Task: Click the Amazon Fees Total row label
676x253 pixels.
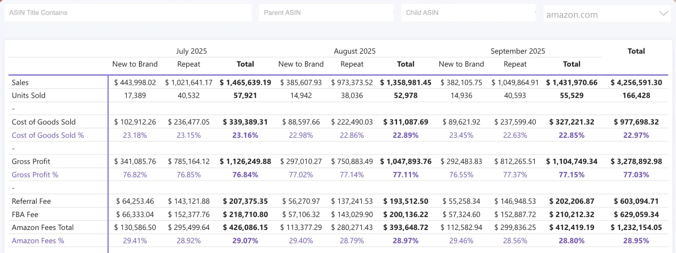Action: click(x=42, y=227)
